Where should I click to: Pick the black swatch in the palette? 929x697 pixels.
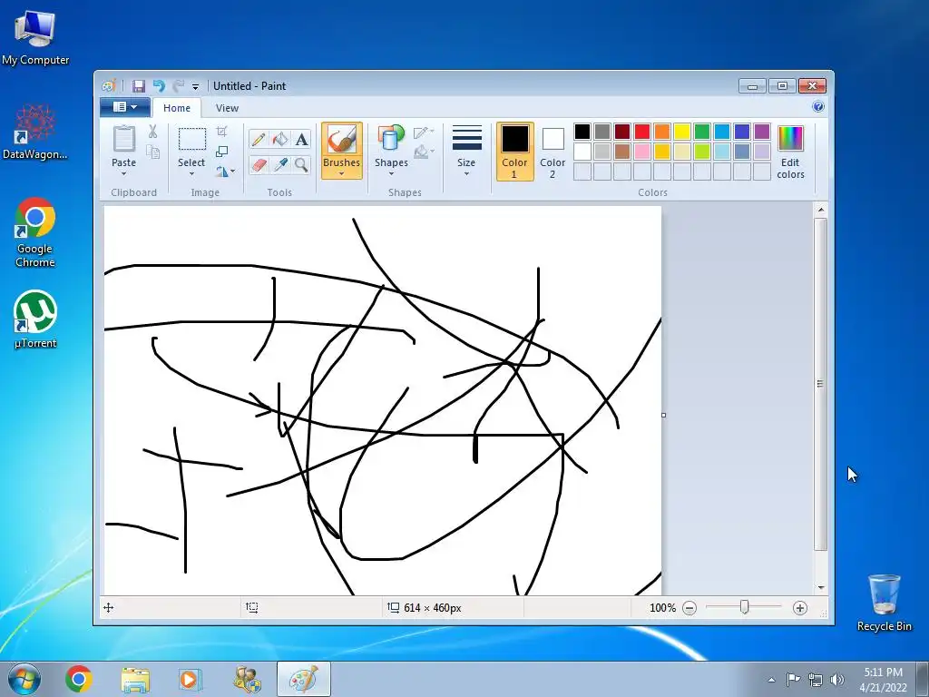(582, 132)
